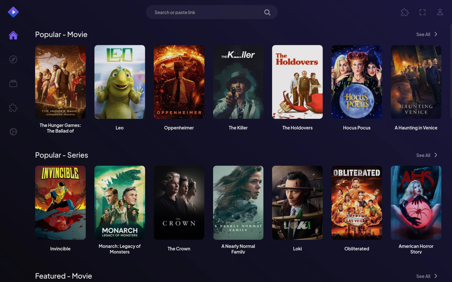This screenshot has height=282, width=452.
Task: Click the top-right addons puzzle icon
Action: click(x=405, y=12)
